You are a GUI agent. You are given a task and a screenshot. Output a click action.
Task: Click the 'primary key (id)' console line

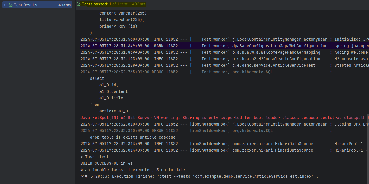pos(118,26)
